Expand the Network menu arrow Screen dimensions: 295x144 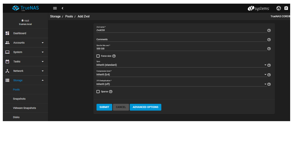pyautogui.click(x=43, y=71)
